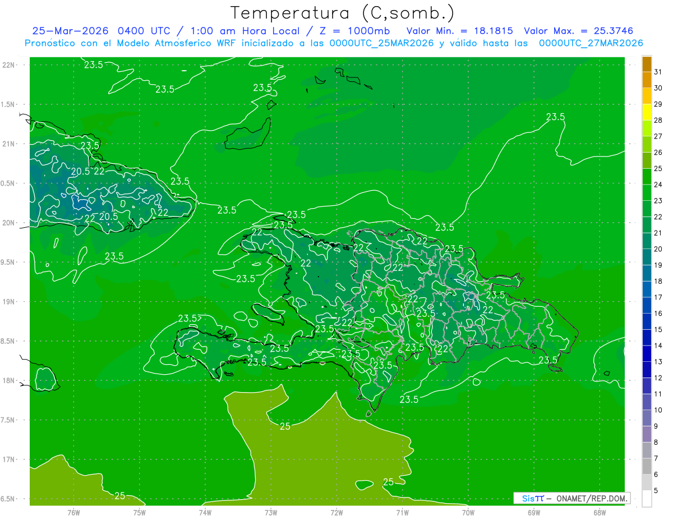Click the Sisπ logo in the watermark box
The width and height of the screenshot is (673, 520).
[533, 498]
